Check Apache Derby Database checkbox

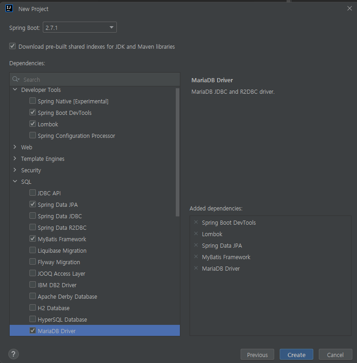pyautogui.click(x=33, y=296)
